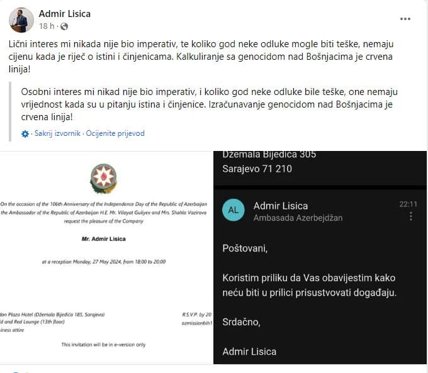428x373 pixels.
Task: Click the translation settings gear icon
Action: click(x=25, y=134)
